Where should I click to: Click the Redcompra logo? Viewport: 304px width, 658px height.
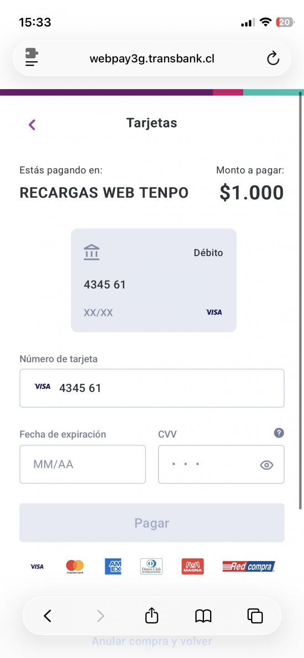click(x=249, y=567)
